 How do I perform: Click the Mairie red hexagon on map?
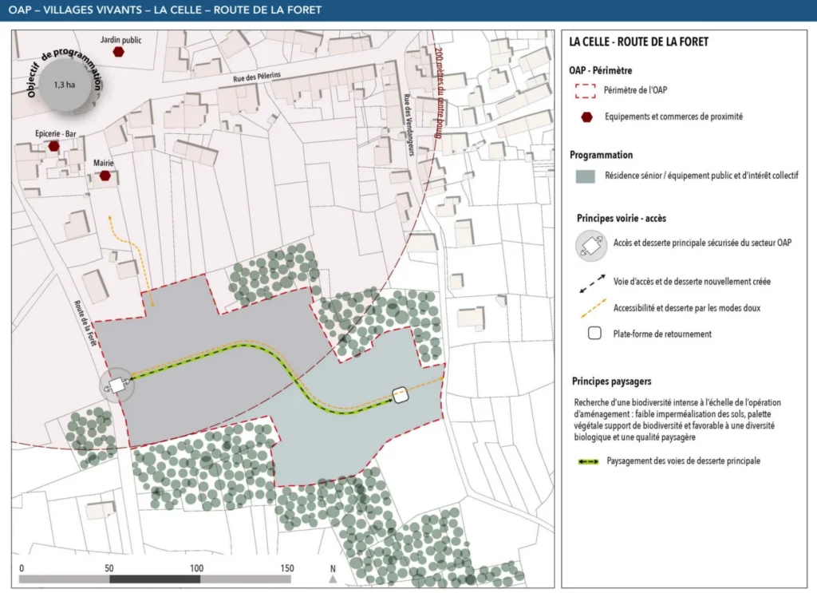click(x=105, y=176)
